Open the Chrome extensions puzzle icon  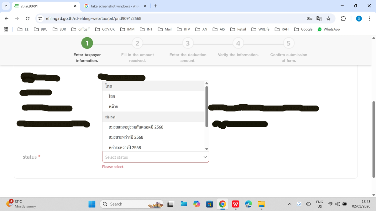[343, 18]
